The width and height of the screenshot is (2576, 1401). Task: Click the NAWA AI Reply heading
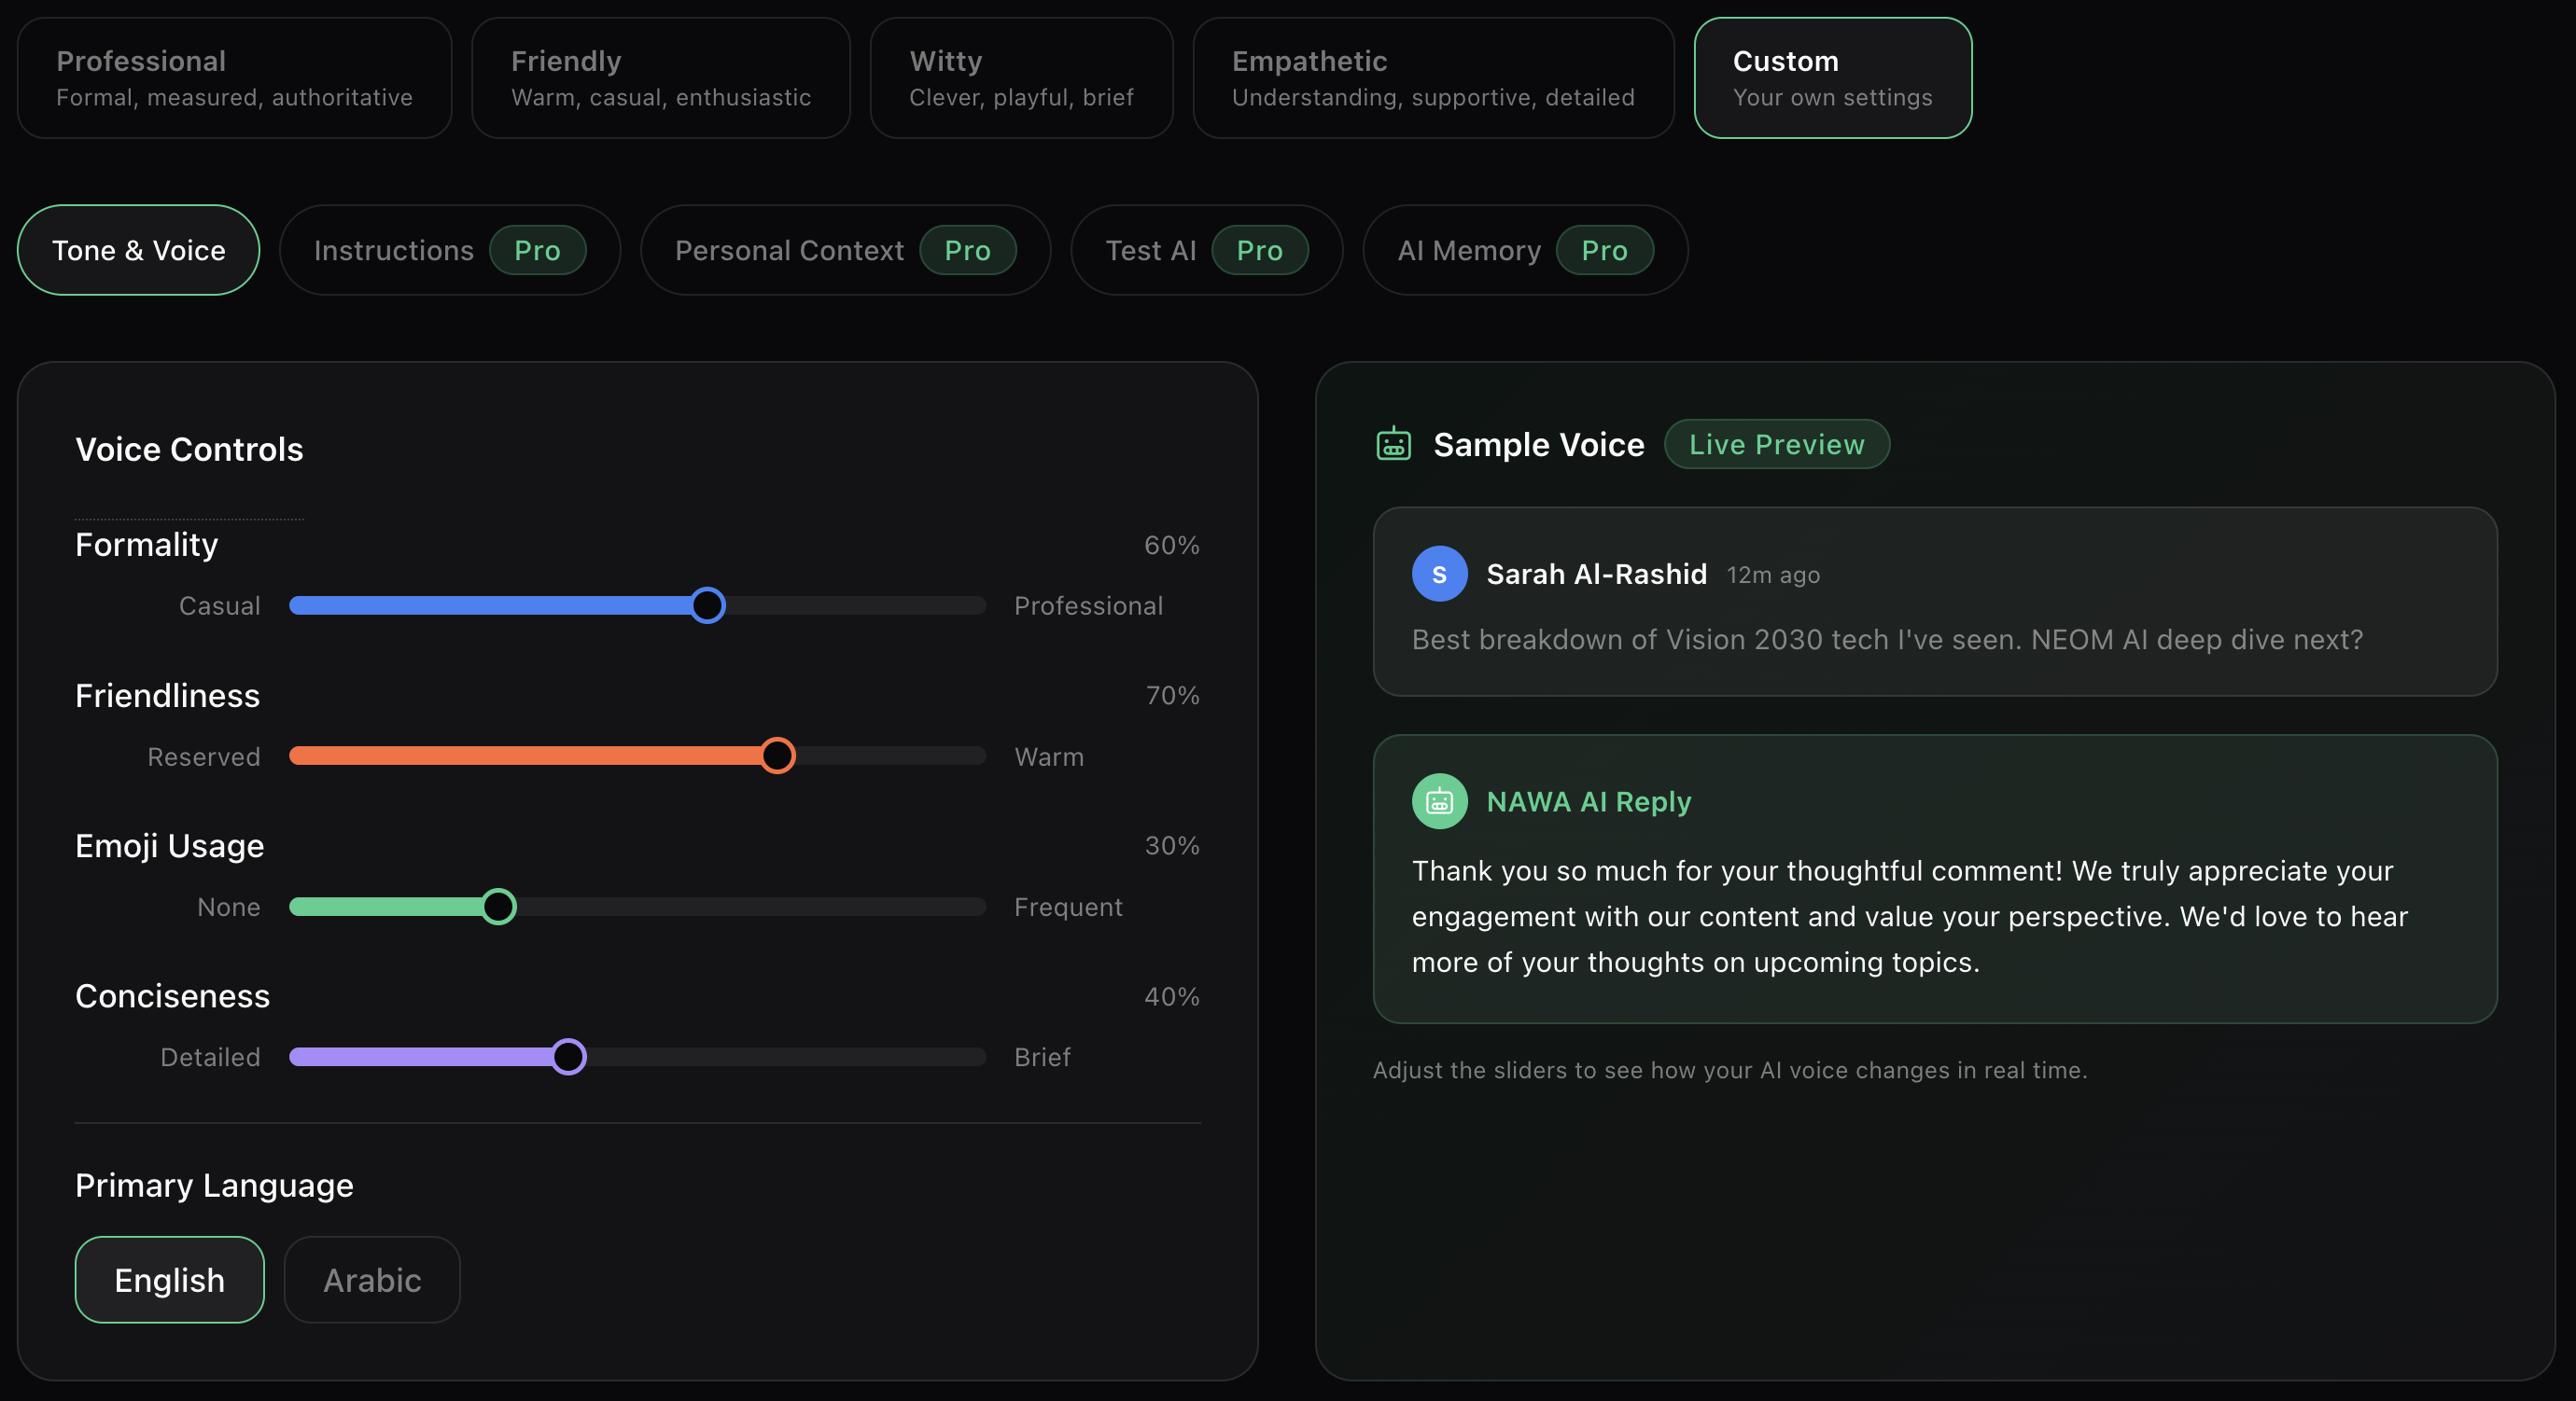(1589, 801)
